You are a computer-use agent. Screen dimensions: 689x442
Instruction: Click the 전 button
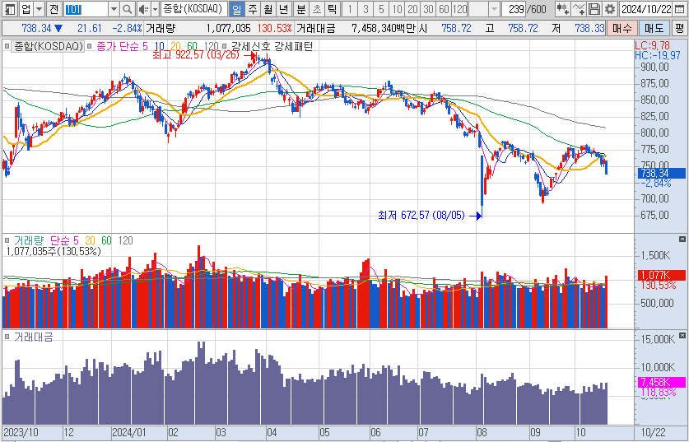pyautogui.click(x=54, y=9)
